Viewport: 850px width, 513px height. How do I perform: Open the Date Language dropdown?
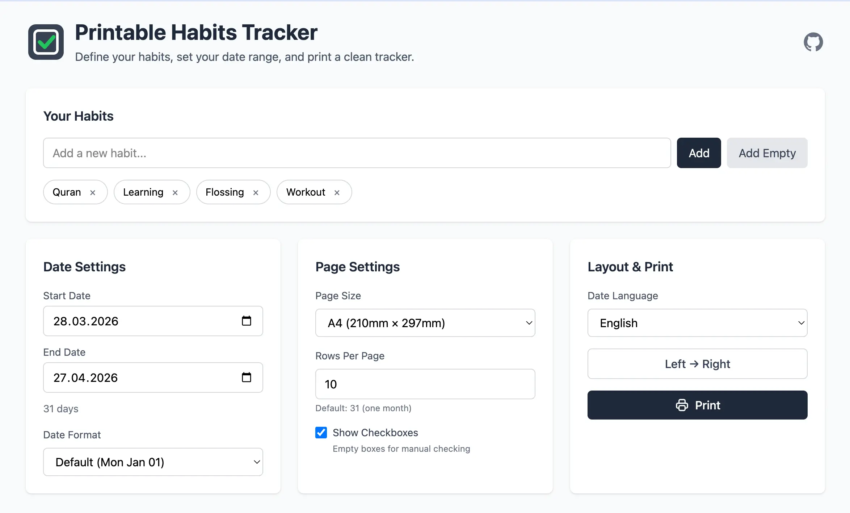click(697, 323)
